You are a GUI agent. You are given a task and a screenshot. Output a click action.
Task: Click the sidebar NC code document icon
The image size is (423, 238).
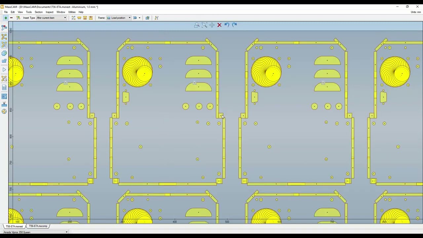pos(4,87)
